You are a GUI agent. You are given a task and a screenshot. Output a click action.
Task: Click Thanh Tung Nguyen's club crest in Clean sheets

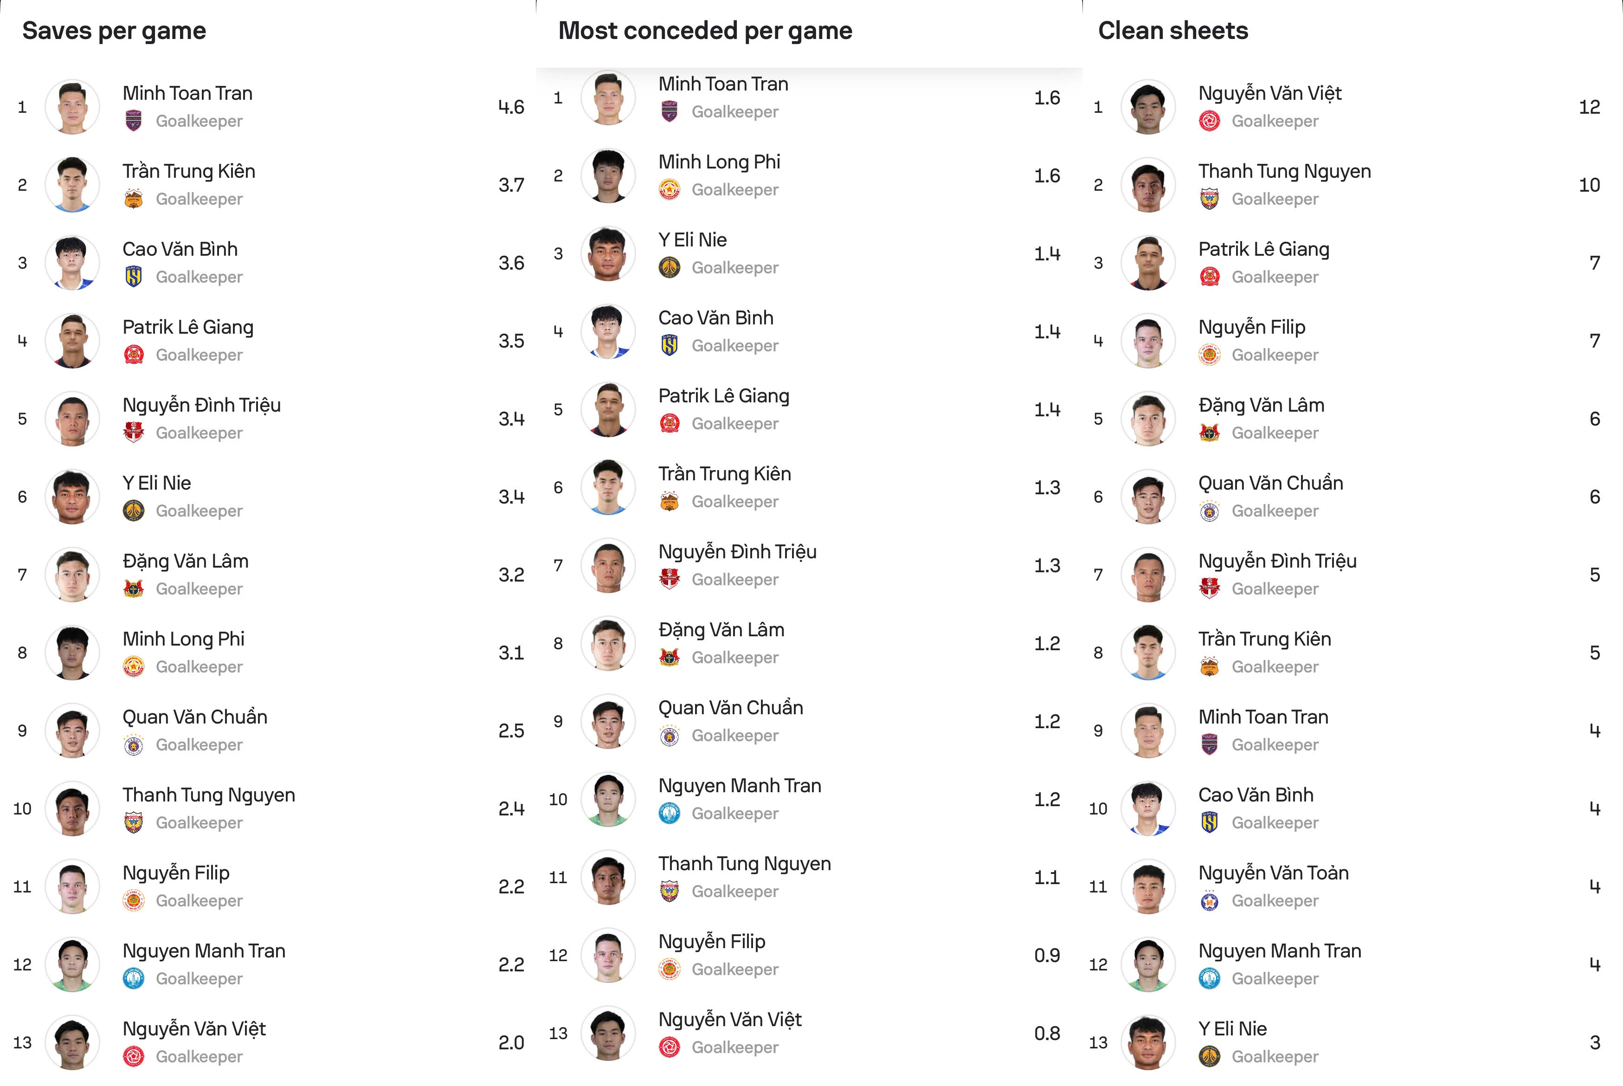point(1210,199)
